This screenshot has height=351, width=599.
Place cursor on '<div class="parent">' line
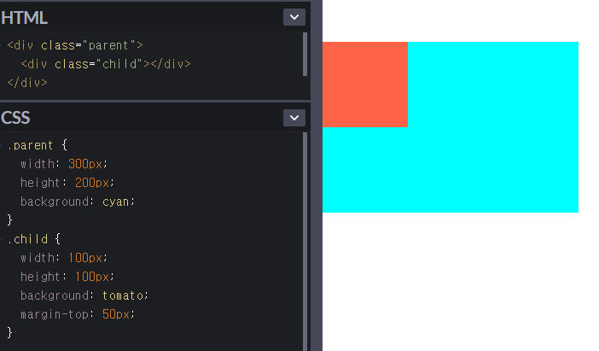pyautogui.click(x=75, y=45)
